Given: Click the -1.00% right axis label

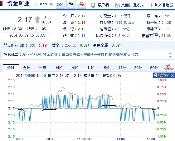Looking at the screenshot, I should click(x=161, y=137).
